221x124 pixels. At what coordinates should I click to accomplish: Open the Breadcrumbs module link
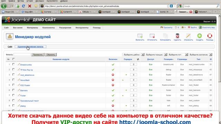(26, 65)
